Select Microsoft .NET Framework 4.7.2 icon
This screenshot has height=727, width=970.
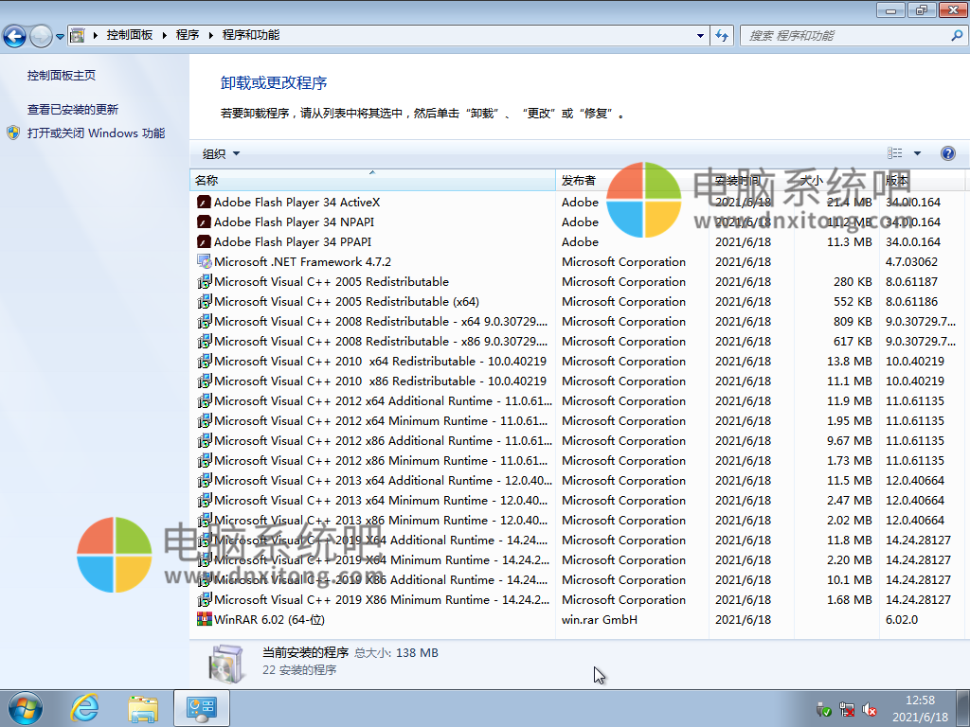[205, 261]
